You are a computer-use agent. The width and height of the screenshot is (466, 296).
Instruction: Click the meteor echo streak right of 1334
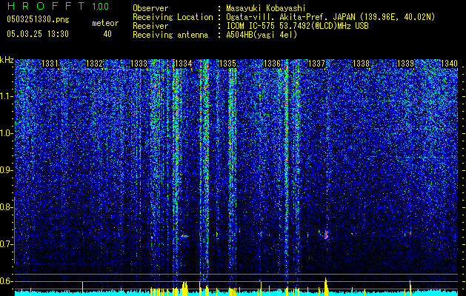[x=184, y=236]
